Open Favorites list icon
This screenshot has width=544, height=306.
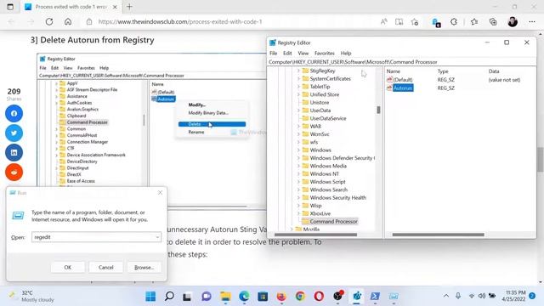[x=474, y=21]
